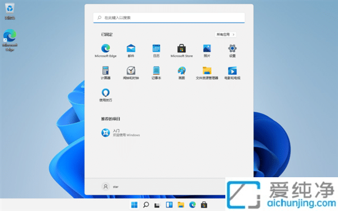
Task: Open File Explorer pinned app
Action: click(x=207, y=73)
